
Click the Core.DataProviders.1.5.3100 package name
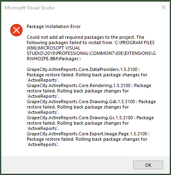tap(83, 69)
